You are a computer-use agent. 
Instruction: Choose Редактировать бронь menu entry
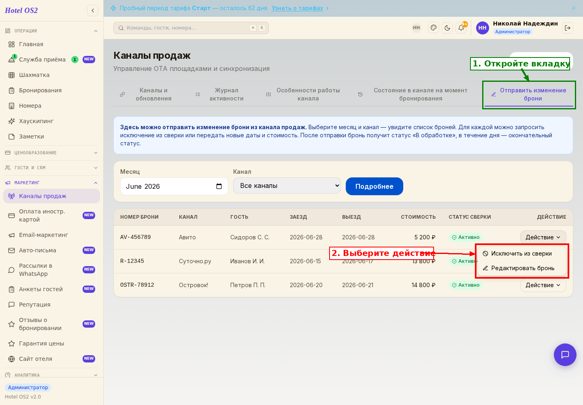pyautogui.click(x=521, y=268)
